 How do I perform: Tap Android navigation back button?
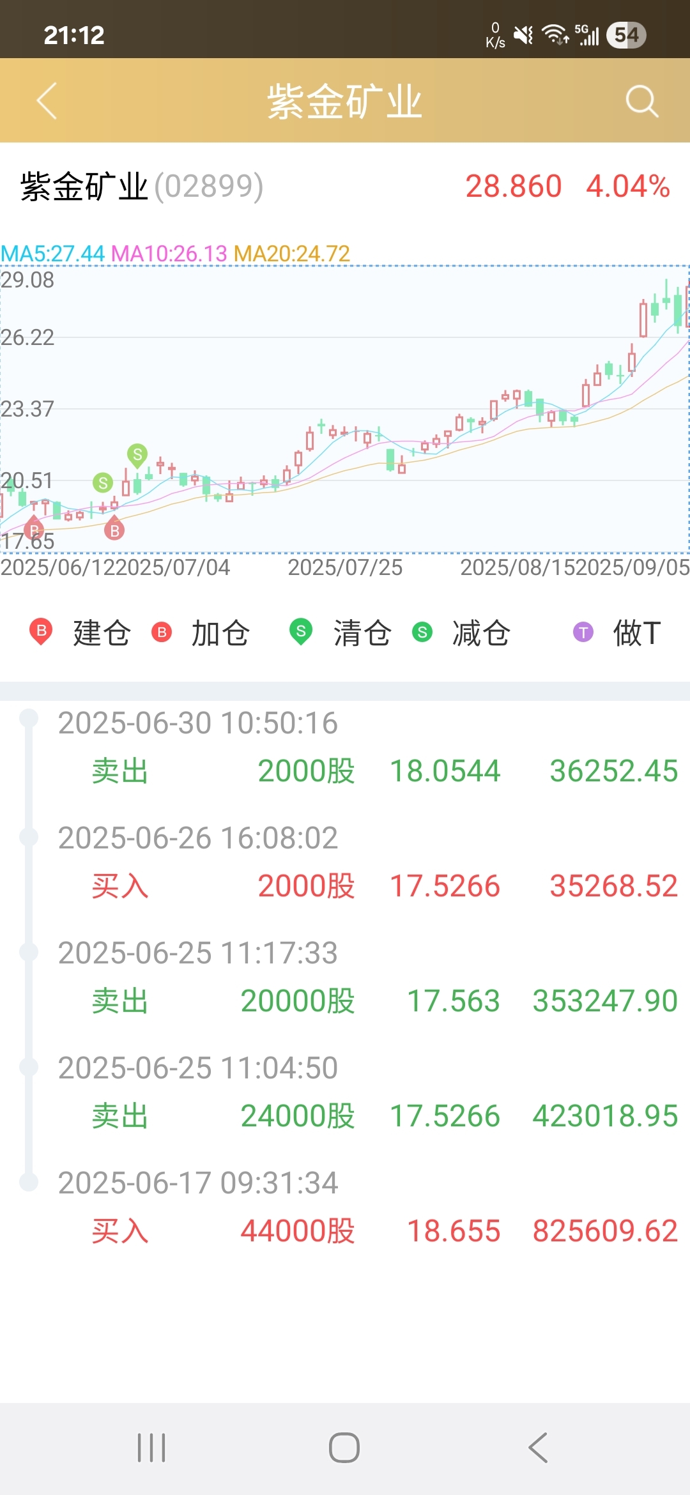pyautogui.click(x=538, y=1448)
